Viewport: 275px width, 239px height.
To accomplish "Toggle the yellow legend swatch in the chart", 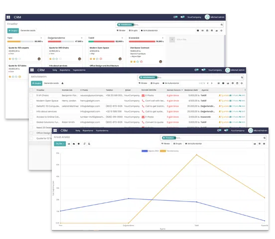I will 163,151.
